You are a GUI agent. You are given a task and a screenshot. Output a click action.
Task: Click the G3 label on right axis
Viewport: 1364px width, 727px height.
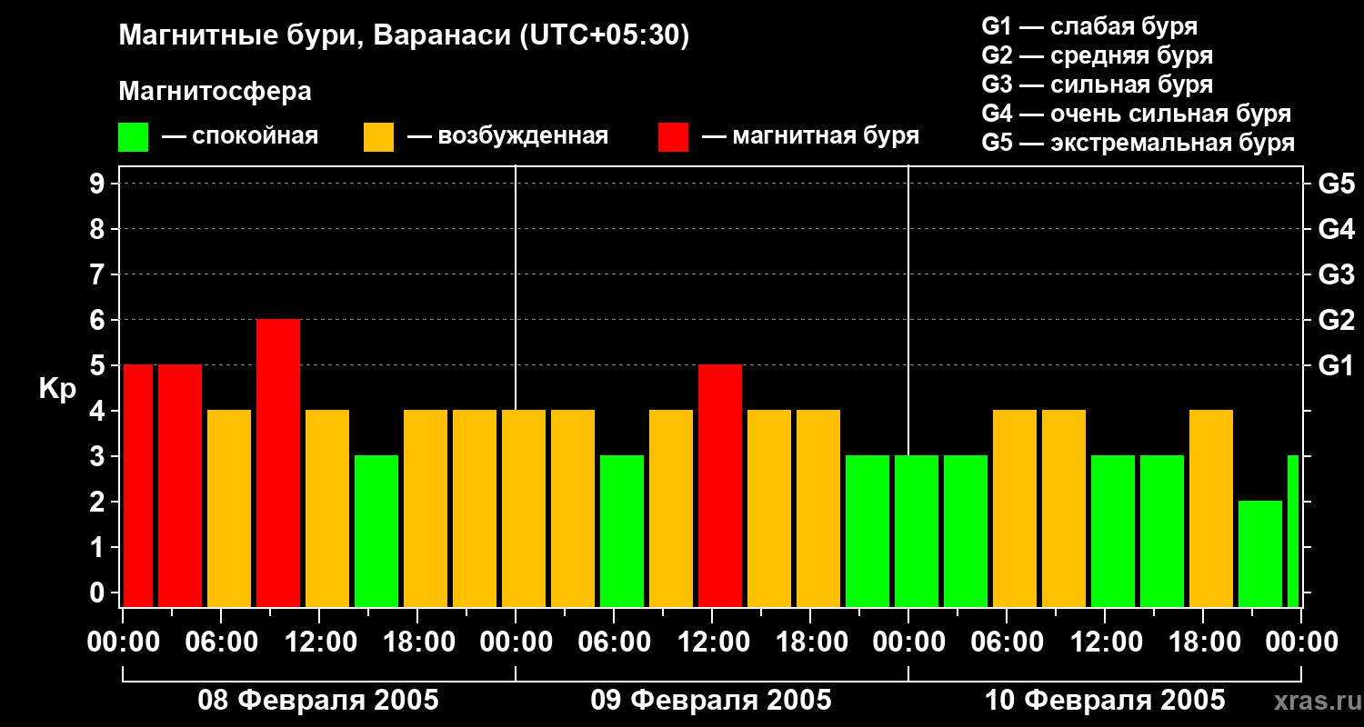[1336, 274]
